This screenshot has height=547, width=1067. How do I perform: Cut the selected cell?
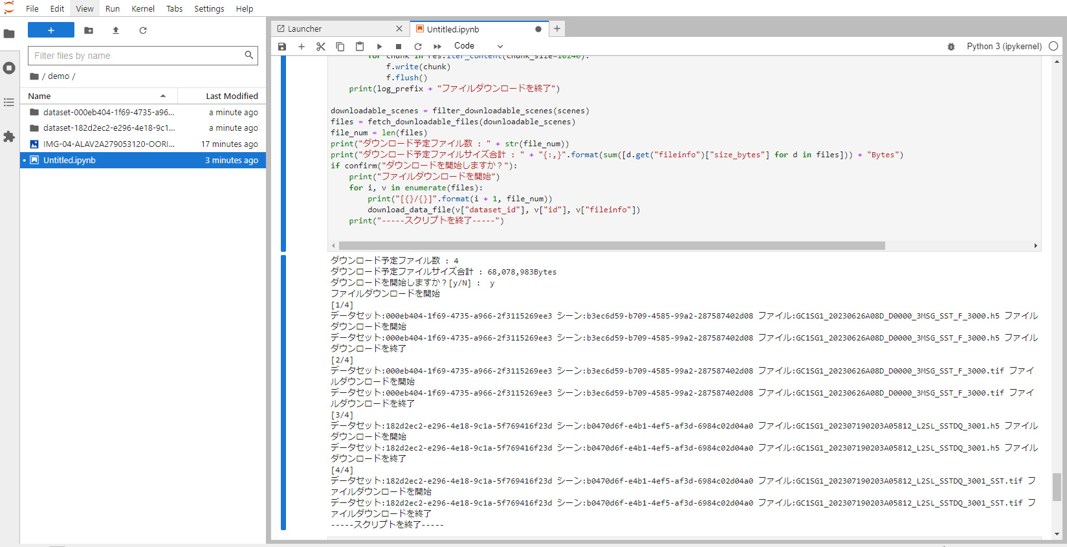[x=321, y=47]
